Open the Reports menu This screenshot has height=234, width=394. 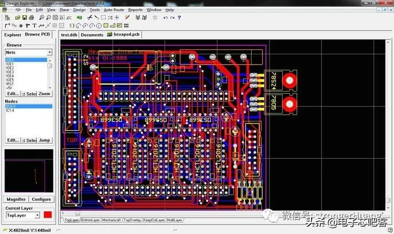click(135, 10)
